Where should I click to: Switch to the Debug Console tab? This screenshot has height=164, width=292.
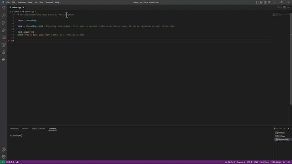coord(38,128)
